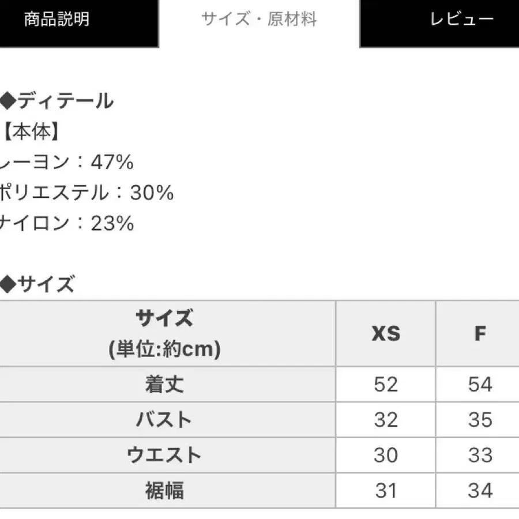Click the XS column header
The width and height of the screenshot is (519, 519).
click(386, 333)
